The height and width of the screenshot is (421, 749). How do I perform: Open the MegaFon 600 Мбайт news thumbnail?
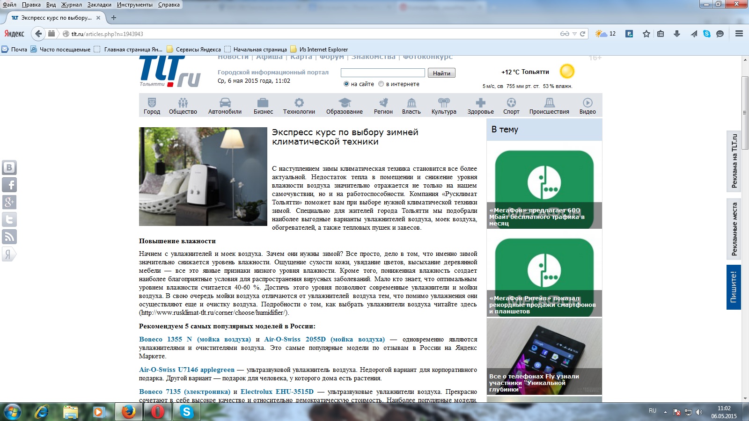coord(544,185)
